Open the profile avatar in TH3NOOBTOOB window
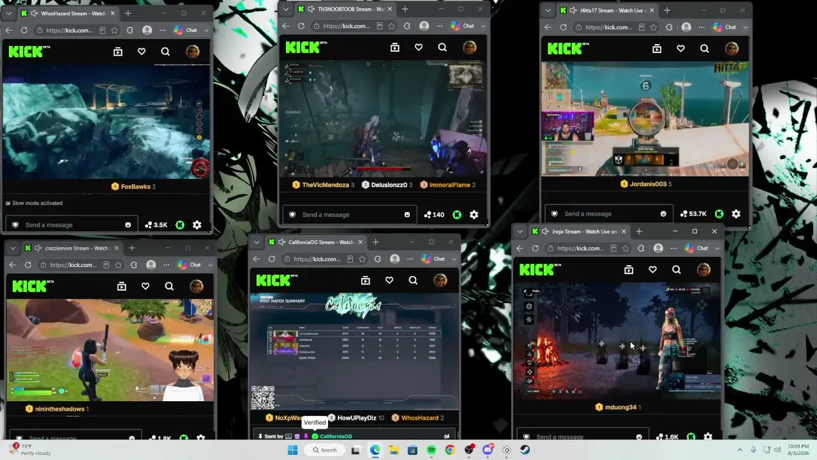The height and width of the screenshot is (460, 817). (x=469, y=47)
